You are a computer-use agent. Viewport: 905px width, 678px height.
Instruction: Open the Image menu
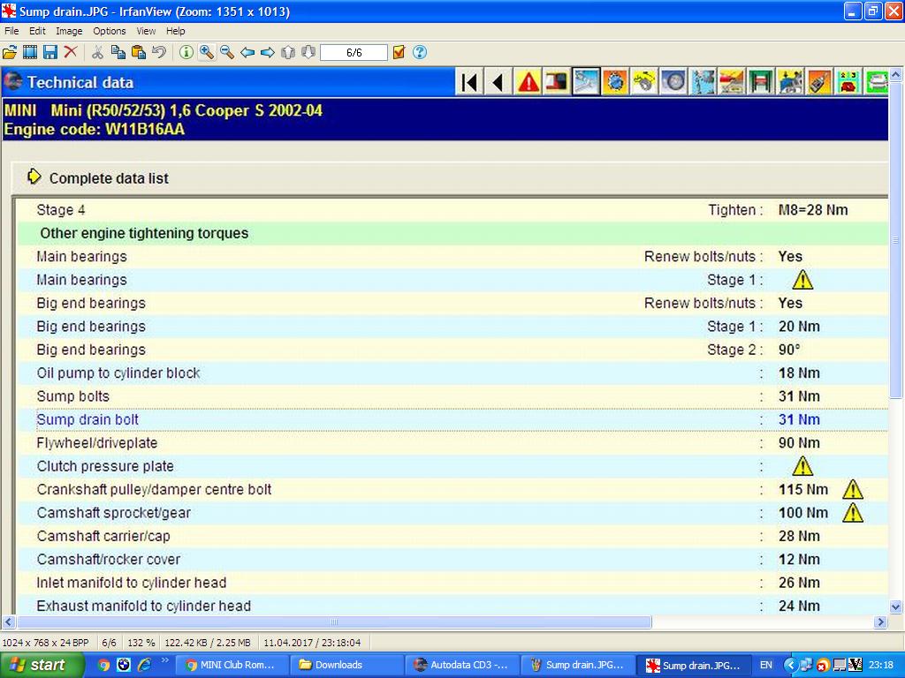69,31
